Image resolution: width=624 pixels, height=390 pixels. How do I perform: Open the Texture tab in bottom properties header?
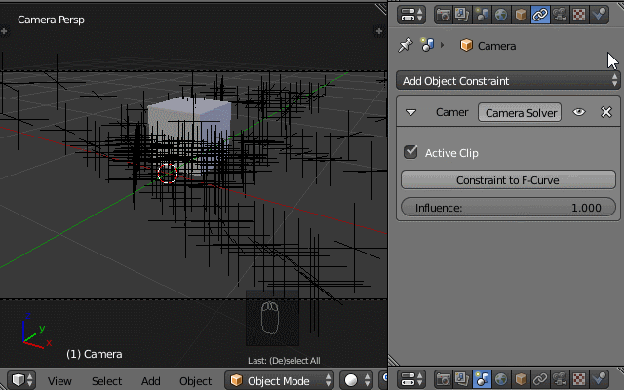tap(579, 379)
